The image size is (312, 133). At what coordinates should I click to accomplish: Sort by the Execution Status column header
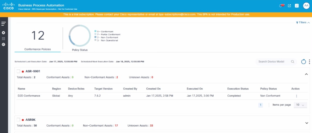(238, 89)
